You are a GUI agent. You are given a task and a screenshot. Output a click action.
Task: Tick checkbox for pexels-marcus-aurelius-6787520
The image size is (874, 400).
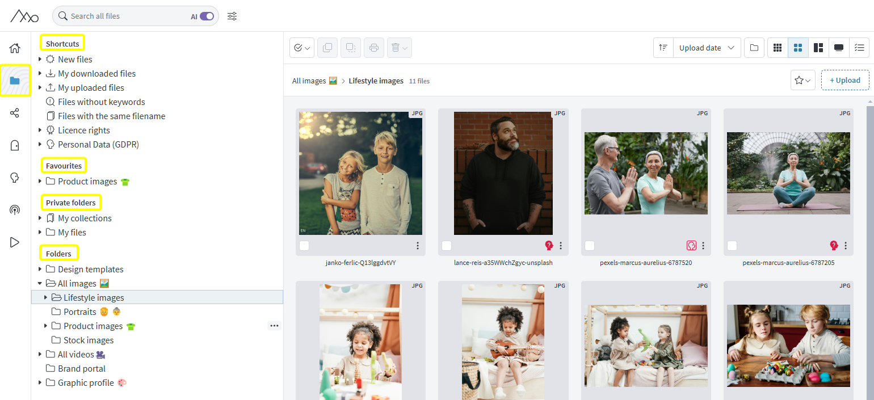(590, 246)
